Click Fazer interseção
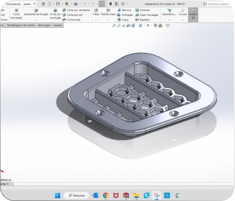Viewport: 235px width, 201px height. [147, 15]
